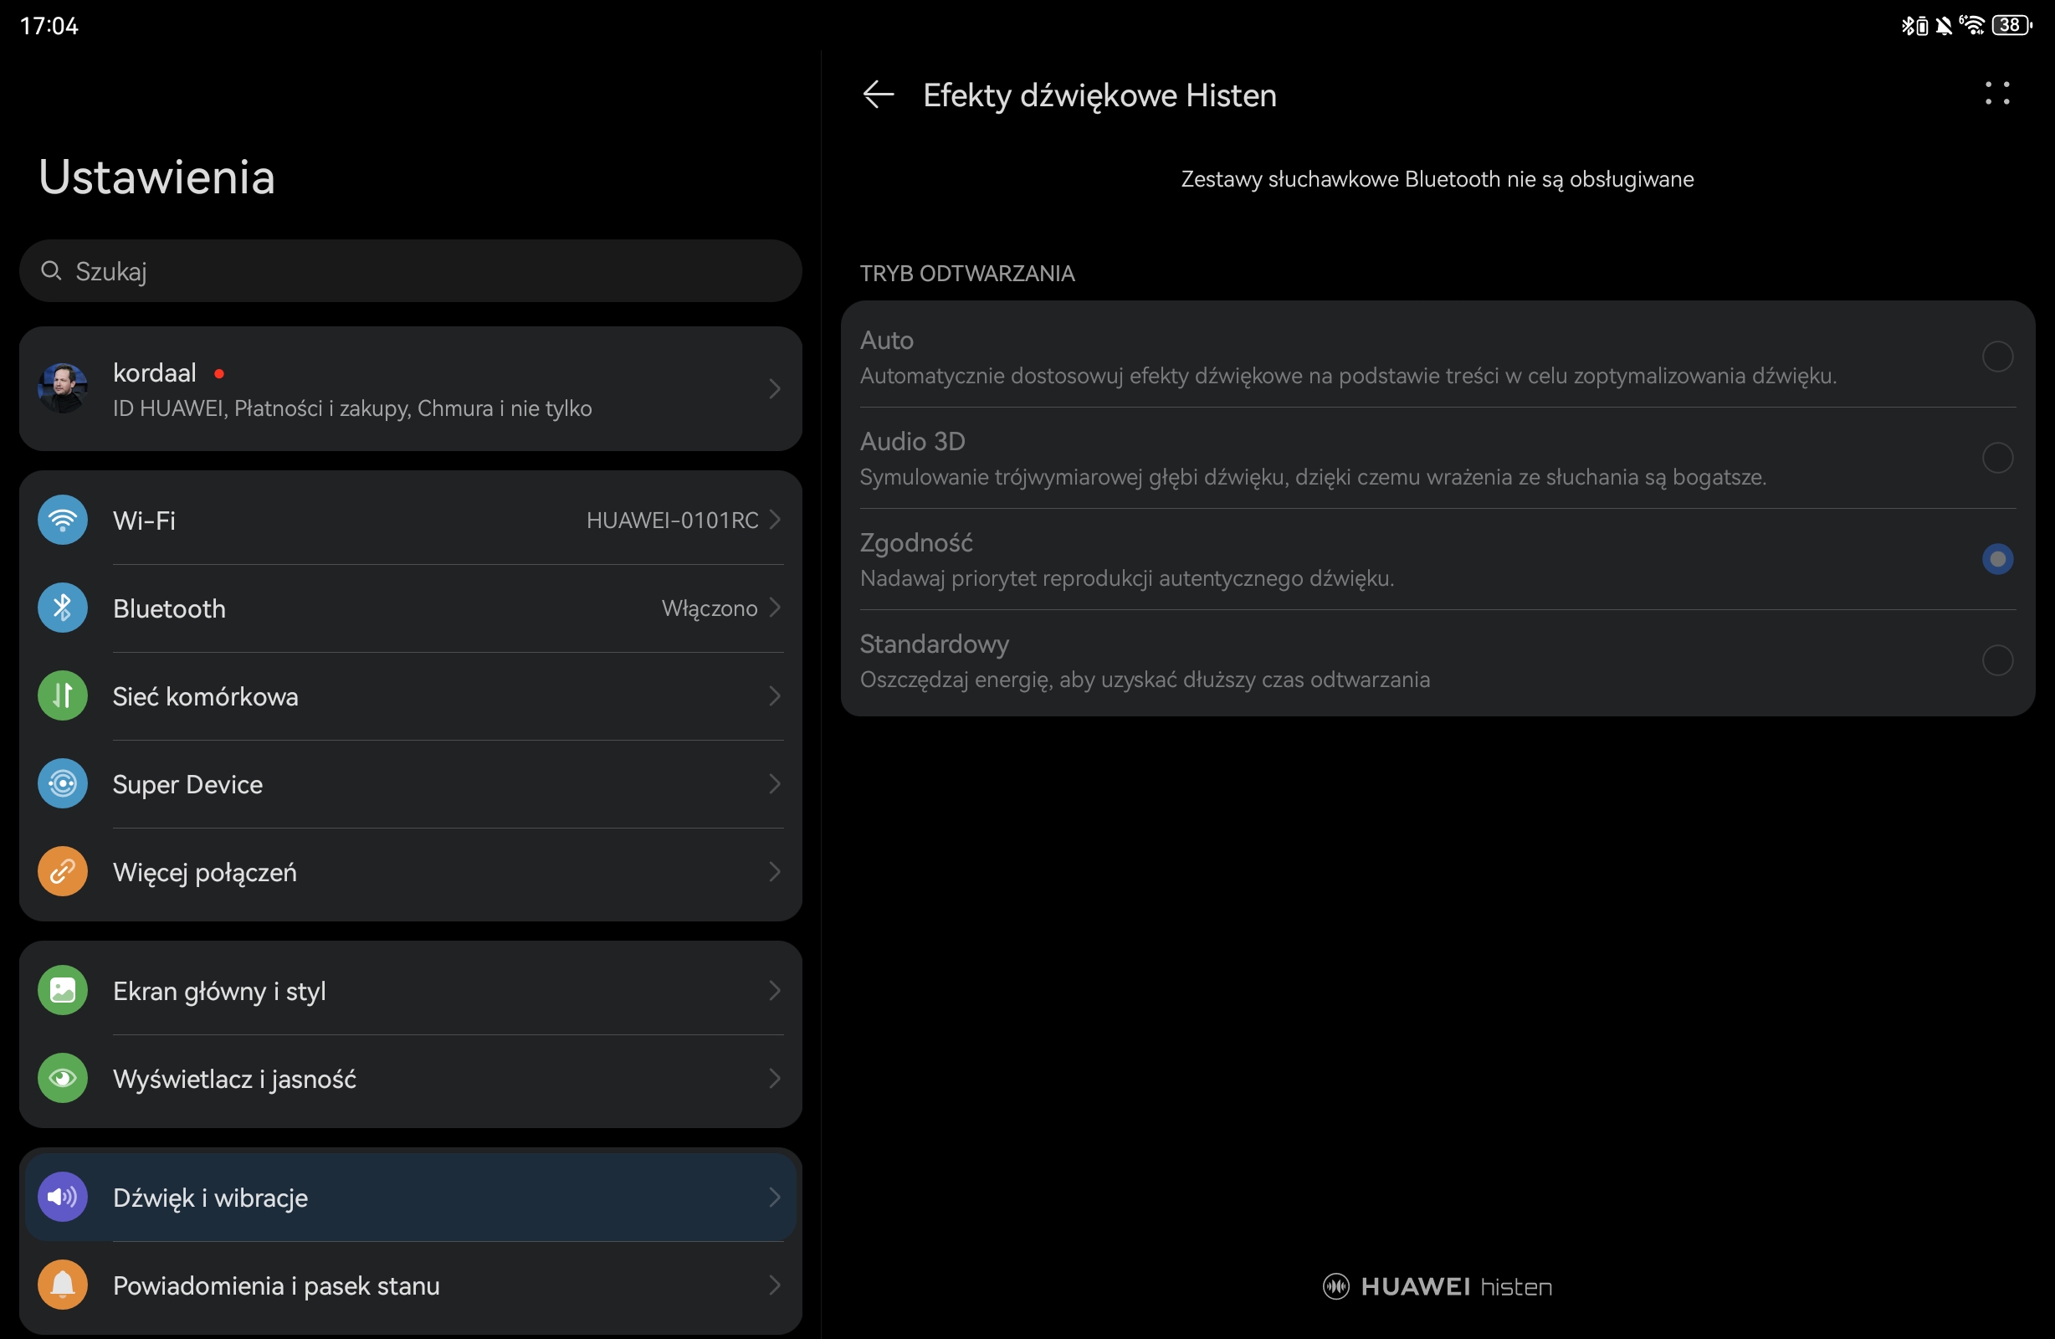Select the Zgodność radio button
Screen dimensions: 2055x1339
coord(1997,559)
